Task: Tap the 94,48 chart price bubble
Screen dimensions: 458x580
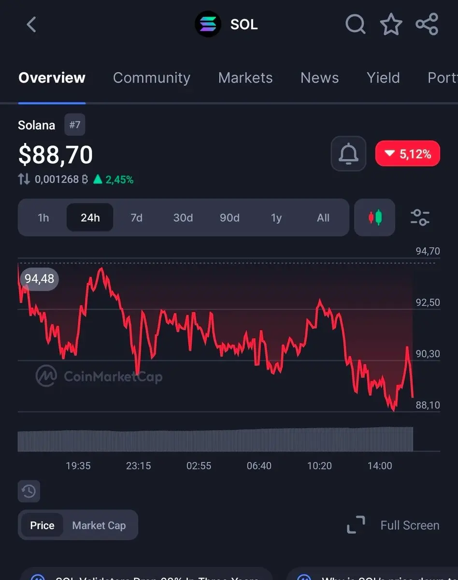Action: (x=39, y=279)
